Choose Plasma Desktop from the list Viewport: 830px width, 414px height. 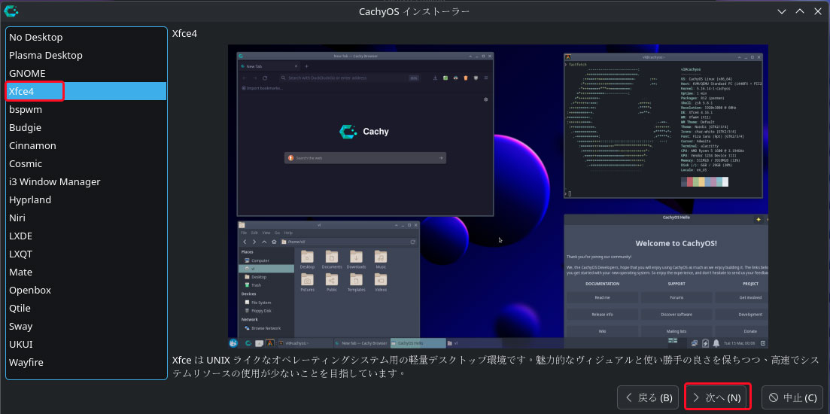pyautogui.click(x=87, y=55)
